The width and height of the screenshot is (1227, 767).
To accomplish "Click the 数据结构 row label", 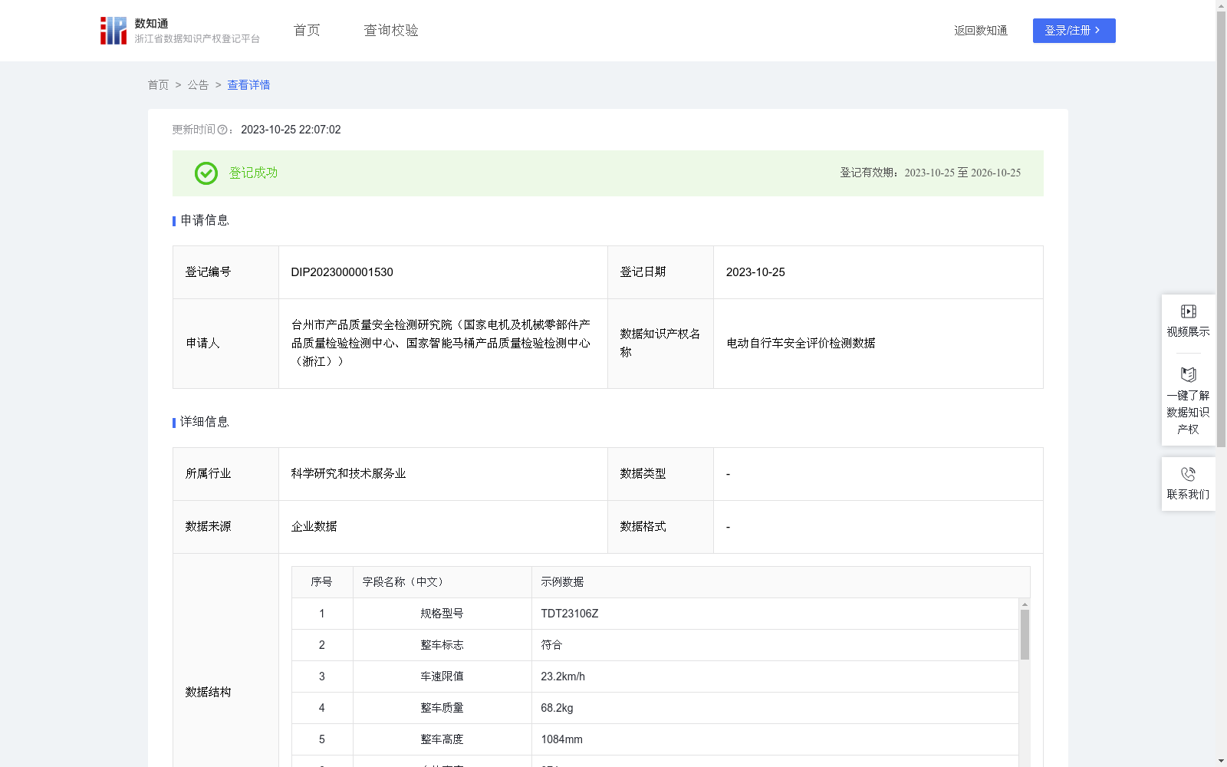I will coord(208,693).
